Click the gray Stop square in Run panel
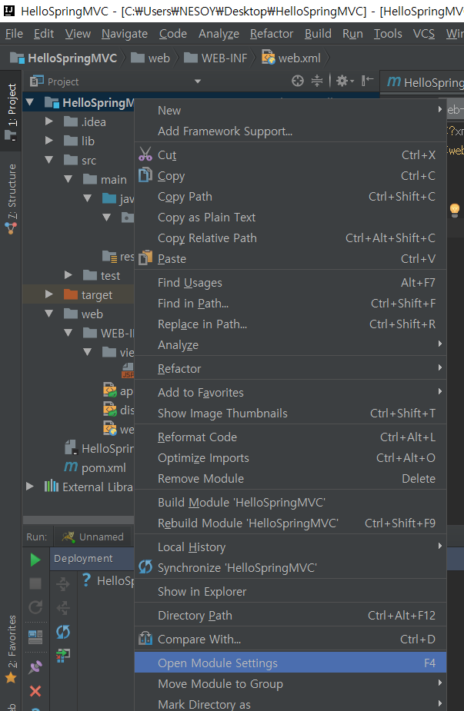The height and width of the screenshot is (711, 464). click(35, 583)
